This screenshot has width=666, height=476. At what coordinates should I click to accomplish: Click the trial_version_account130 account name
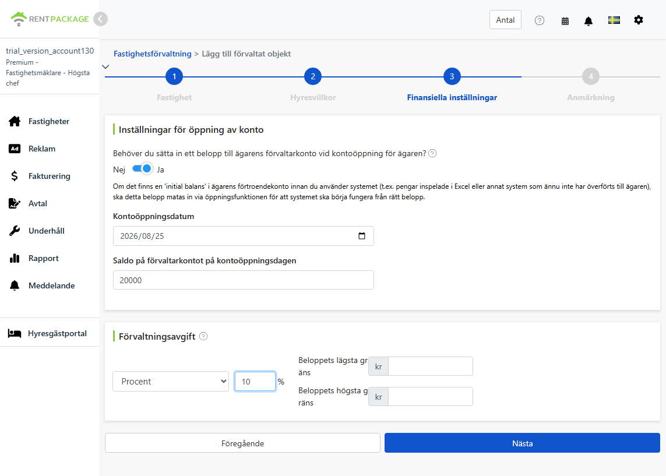pyautogui.click(x=50, y=51)
